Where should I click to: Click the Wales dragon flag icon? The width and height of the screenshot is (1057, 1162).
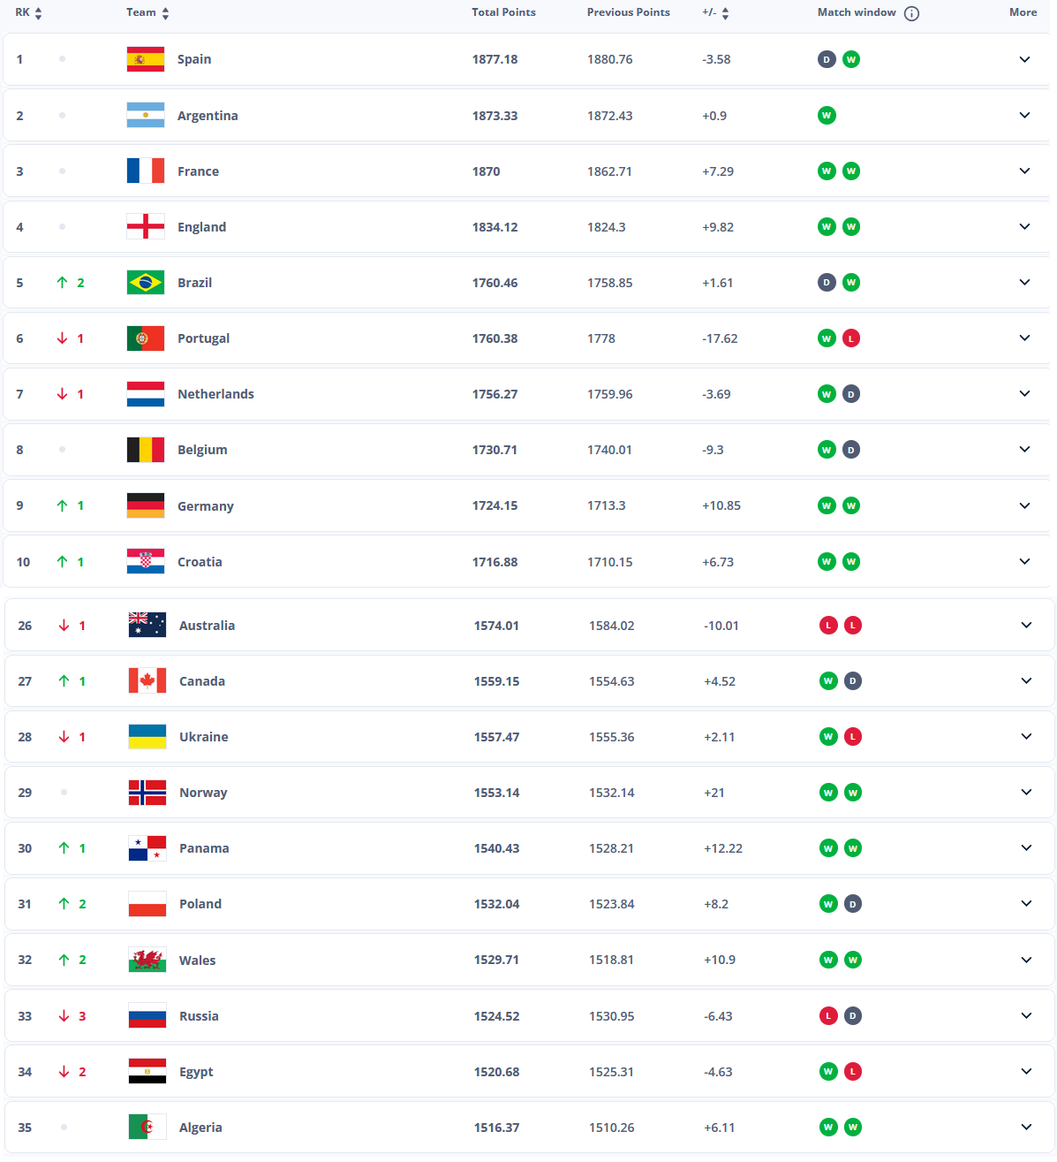click(x=147, y=961)
